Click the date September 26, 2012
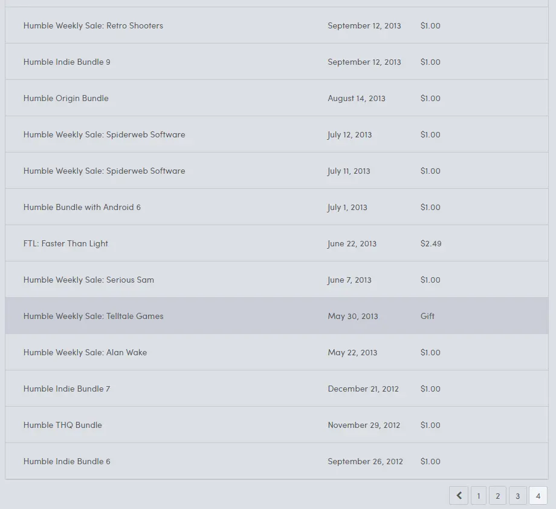This screenshot has width=556, height=509. [365, 461]
